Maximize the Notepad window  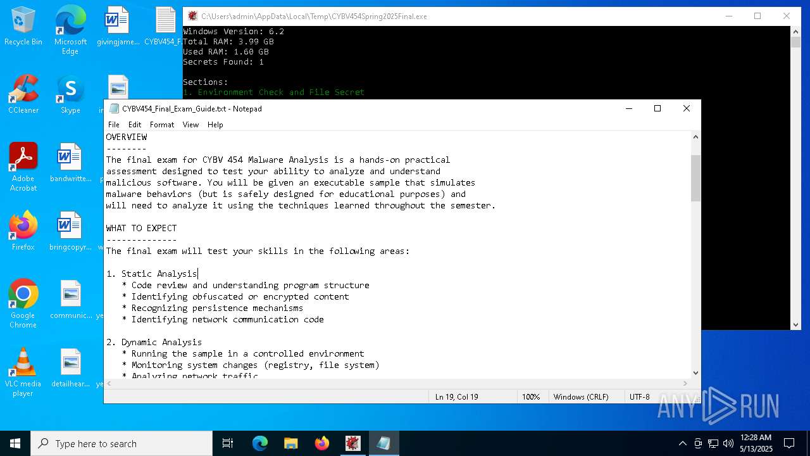pyautogui.click(x=657, y=108)
